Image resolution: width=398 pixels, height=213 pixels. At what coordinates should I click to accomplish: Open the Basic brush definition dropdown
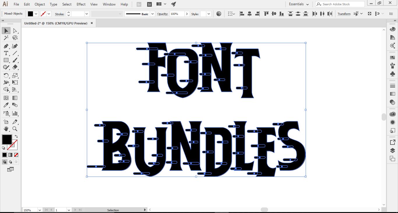(x=152, y=14)
